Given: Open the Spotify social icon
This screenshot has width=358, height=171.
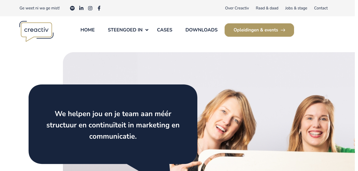Looking at the screenshot, I should click(72, 8).
